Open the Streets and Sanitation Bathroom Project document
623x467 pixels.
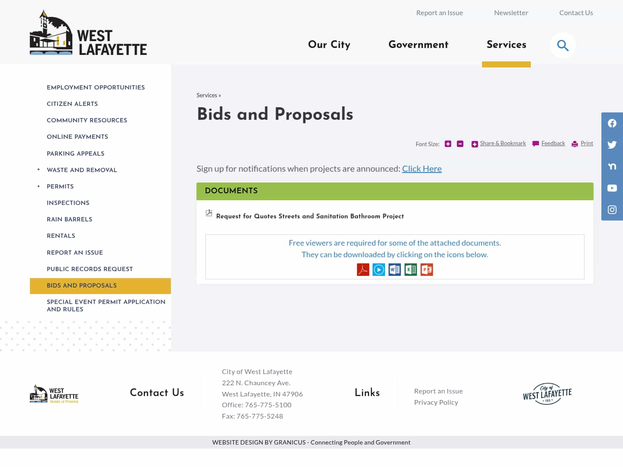point(310,216)
